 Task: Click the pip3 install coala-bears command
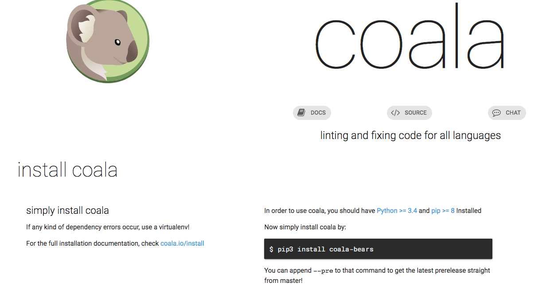pyautogui.click(x=326, y=249)
